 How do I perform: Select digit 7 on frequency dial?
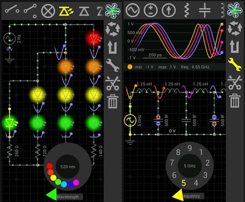172,163
